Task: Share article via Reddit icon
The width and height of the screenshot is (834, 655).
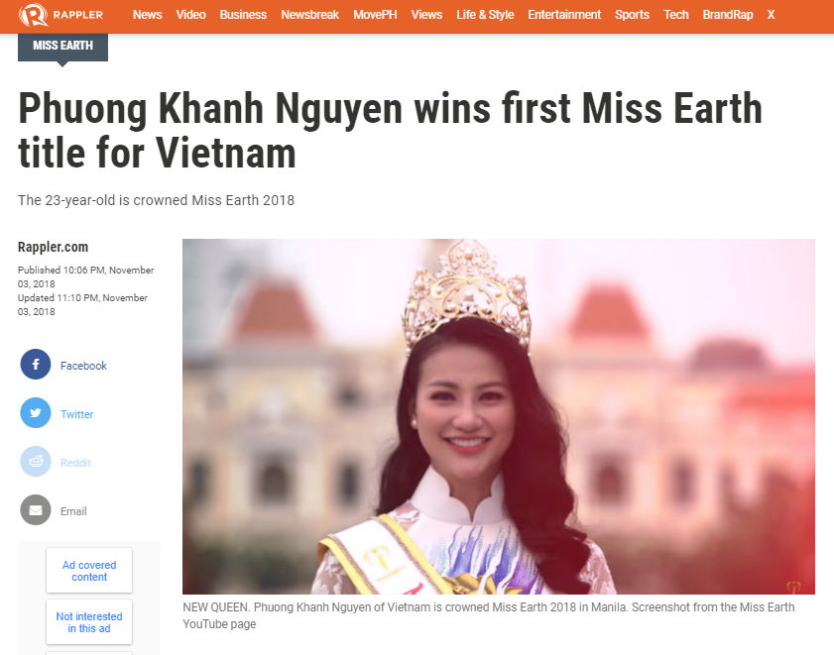Action: tap(36, 461)
